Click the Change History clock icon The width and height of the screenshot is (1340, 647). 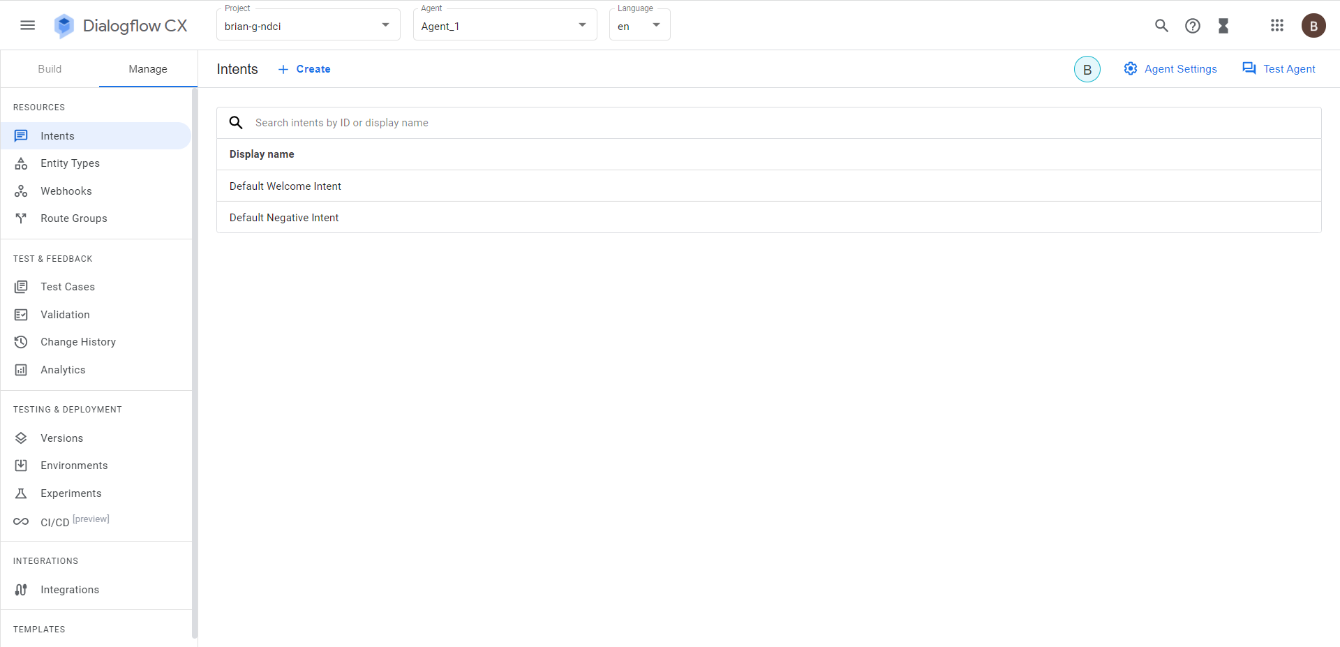pyautogui.click(x=21, y=342)
